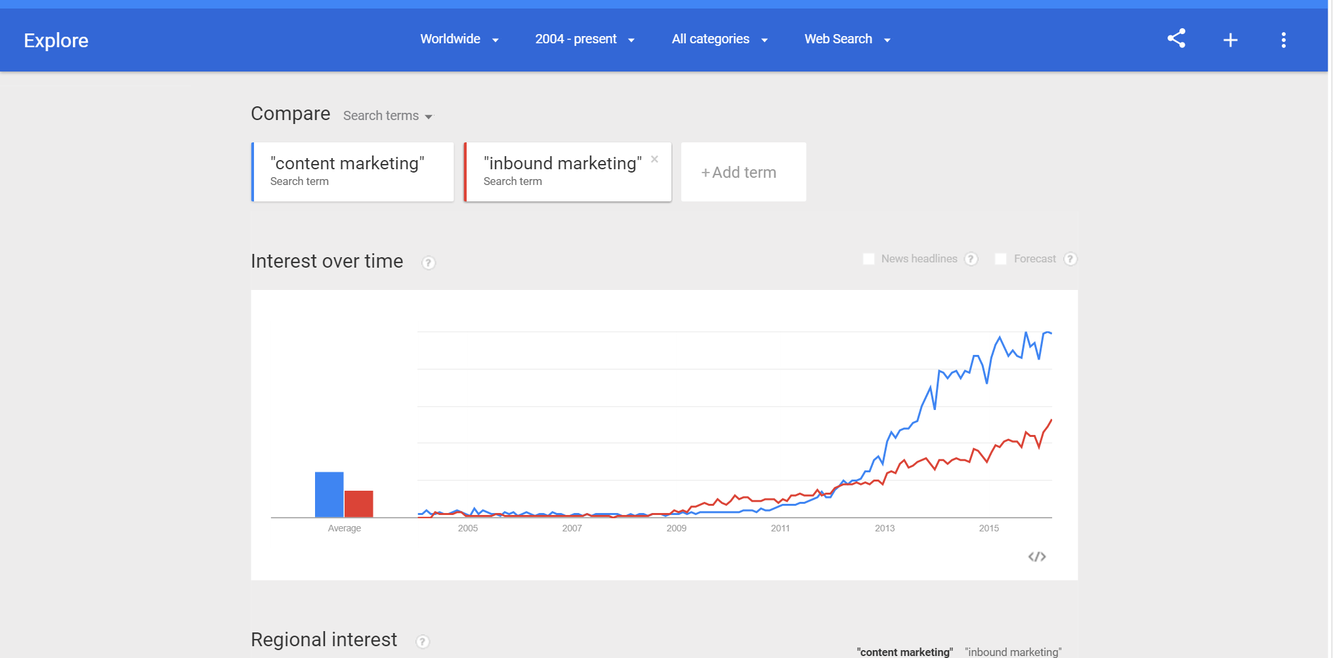Open help icon next to Interest over time
This screenshot has width=1333, height=658.
tap(428, 262)
